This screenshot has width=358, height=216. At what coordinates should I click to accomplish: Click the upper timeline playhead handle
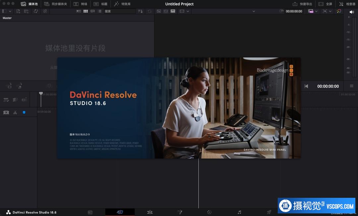click(41, 93)
